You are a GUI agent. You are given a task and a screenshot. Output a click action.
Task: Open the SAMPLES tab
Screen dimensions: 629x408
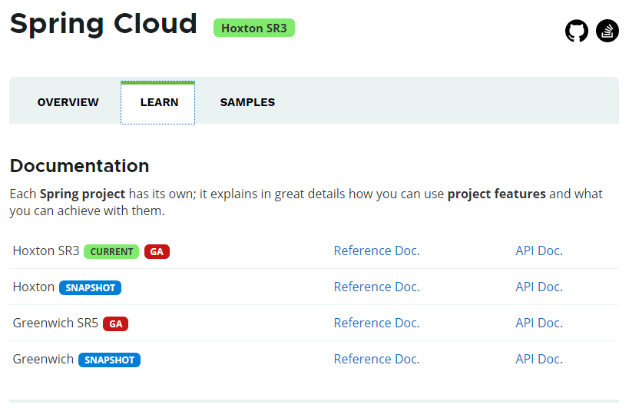247,102
